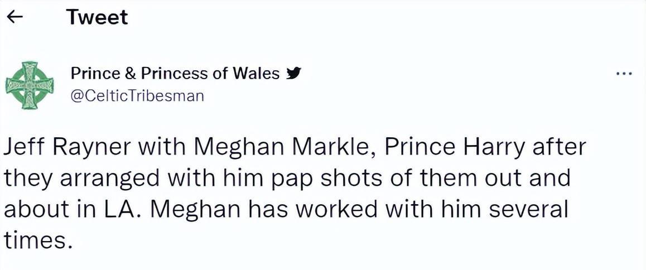This screenshot has width=646, height=270.
Task: Click the Tweet header title
Action: 97,18
